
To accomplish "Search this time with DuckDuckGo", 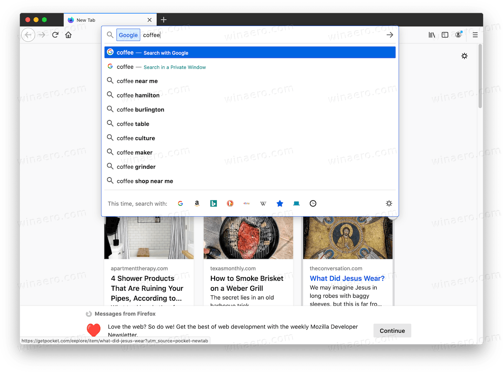I will pyautogui.click(x=230, y=203).
